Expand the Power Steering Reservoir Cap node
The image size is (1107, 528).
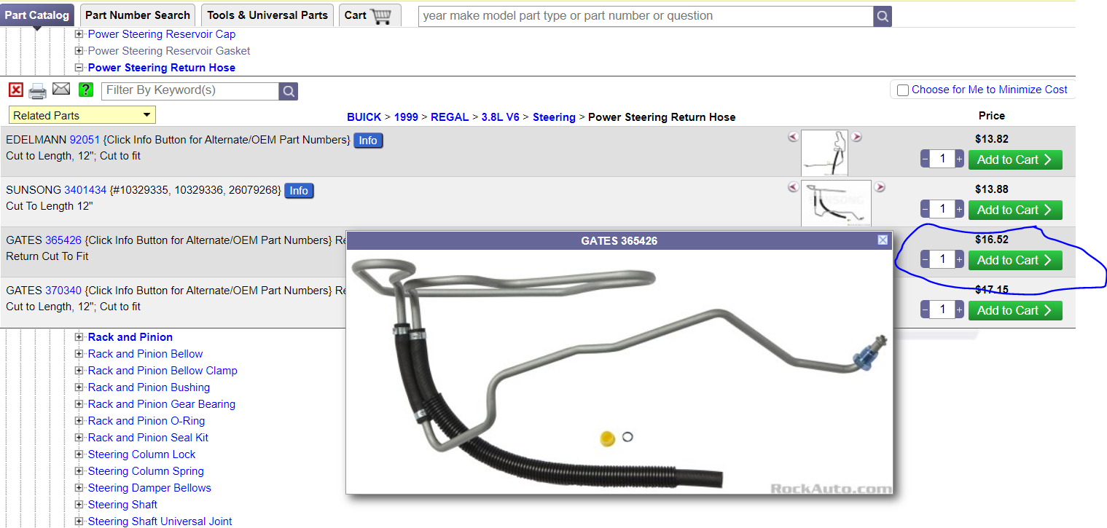tap(79, 34)
